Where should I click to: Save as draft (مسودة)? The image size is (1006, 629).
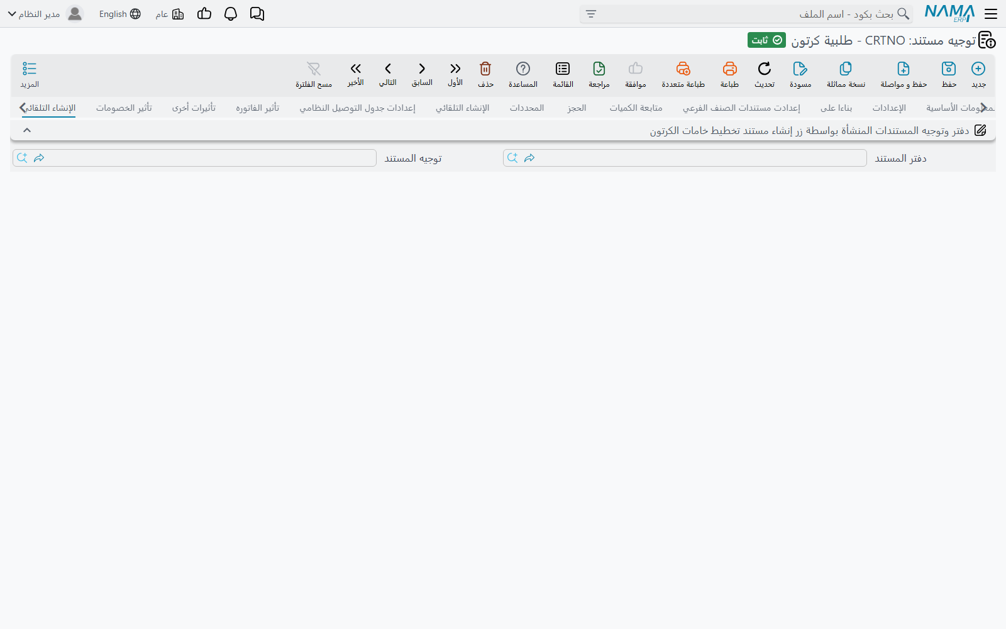click(800, 74)
